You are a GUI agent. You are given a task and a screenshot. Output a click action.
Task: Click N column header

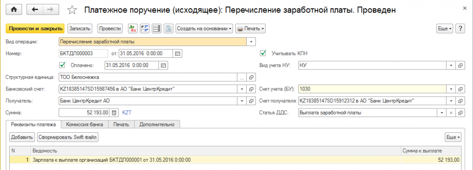point(20,151)
